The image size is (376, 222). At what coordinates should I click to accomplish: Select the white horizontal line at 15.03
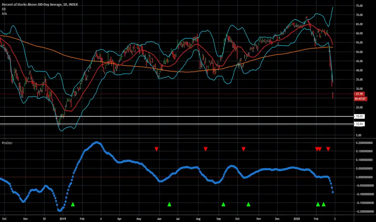177,116
